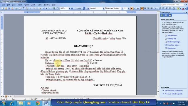Open Print Preview from toolbar
This screenshot has width=188, height=106.
coord(20,9)
